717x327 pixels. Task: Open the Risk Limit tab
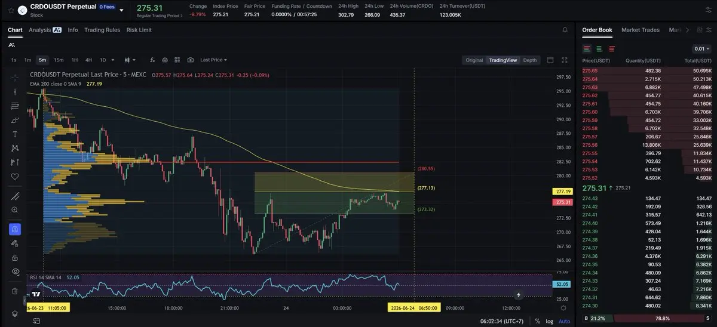pyautogui.click(x=139, y=30)
